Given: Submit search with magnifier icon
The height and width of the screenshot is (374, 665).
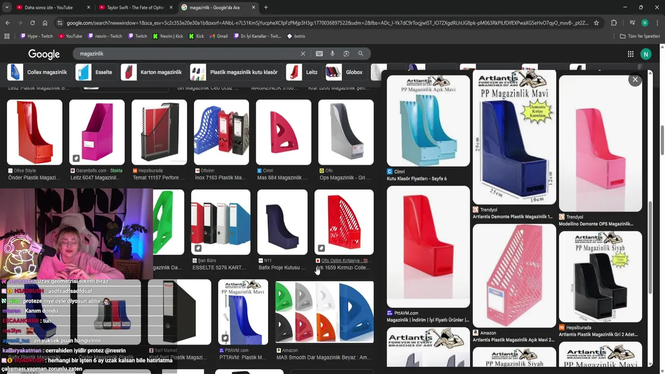Looking at the screenshot, I should click(x=361, y=54).
